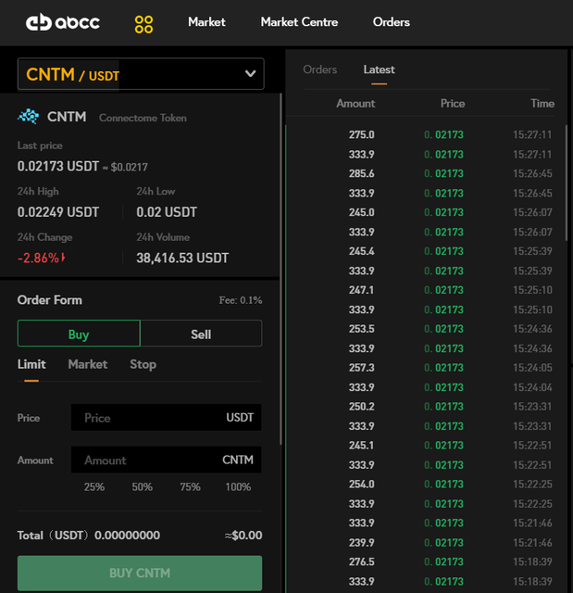
Task: Select the trade row with amount 276.5
Action: tap(426, 561)
